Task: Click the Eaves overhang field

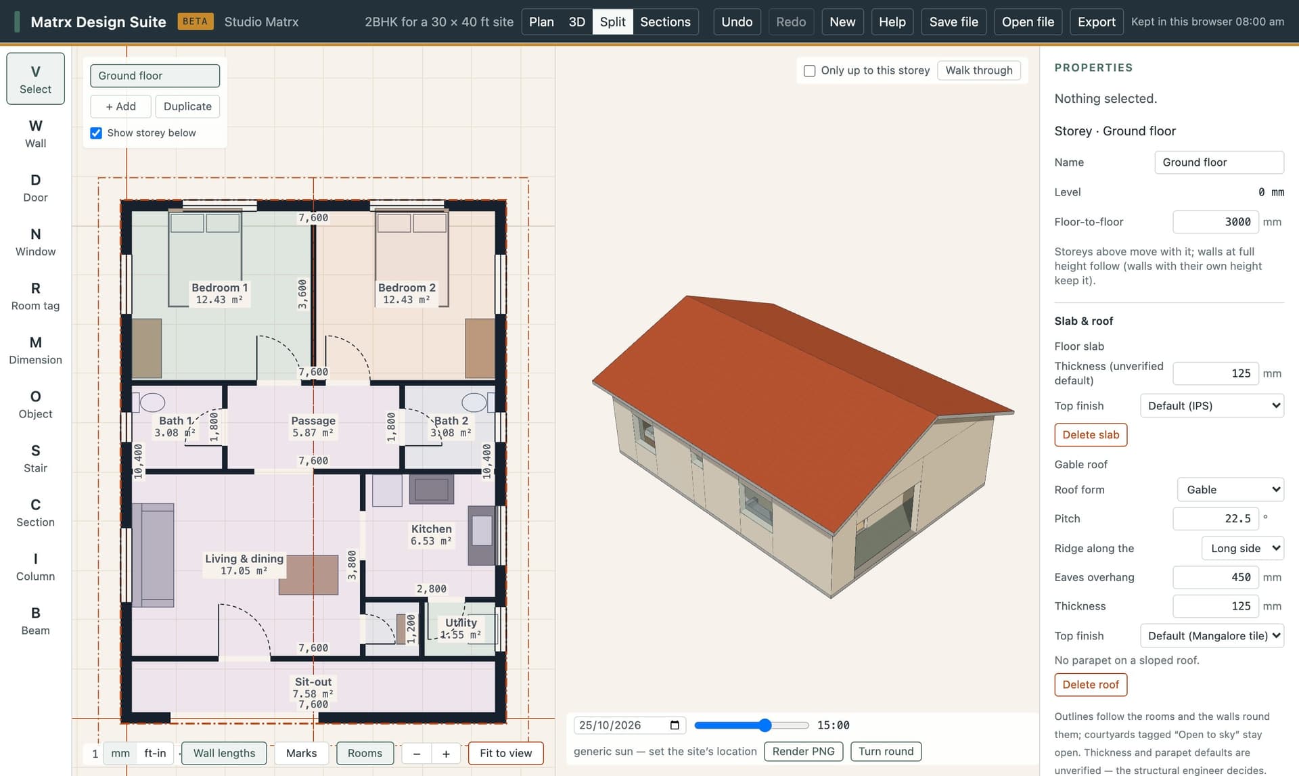Action: 1216,577
